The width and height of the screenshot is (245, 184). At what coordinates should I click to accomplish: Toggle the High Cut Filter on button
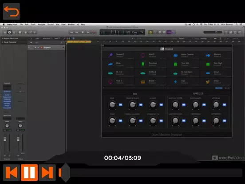[184, 105]
